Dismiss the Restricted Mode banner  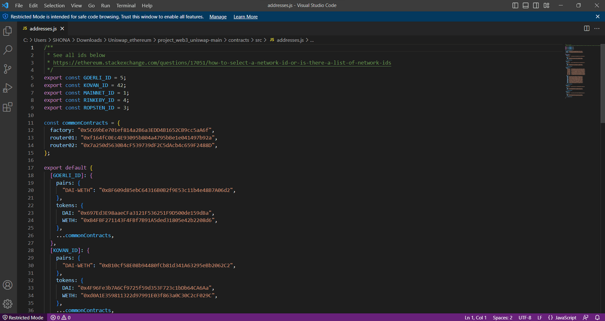tap(597, 16)
